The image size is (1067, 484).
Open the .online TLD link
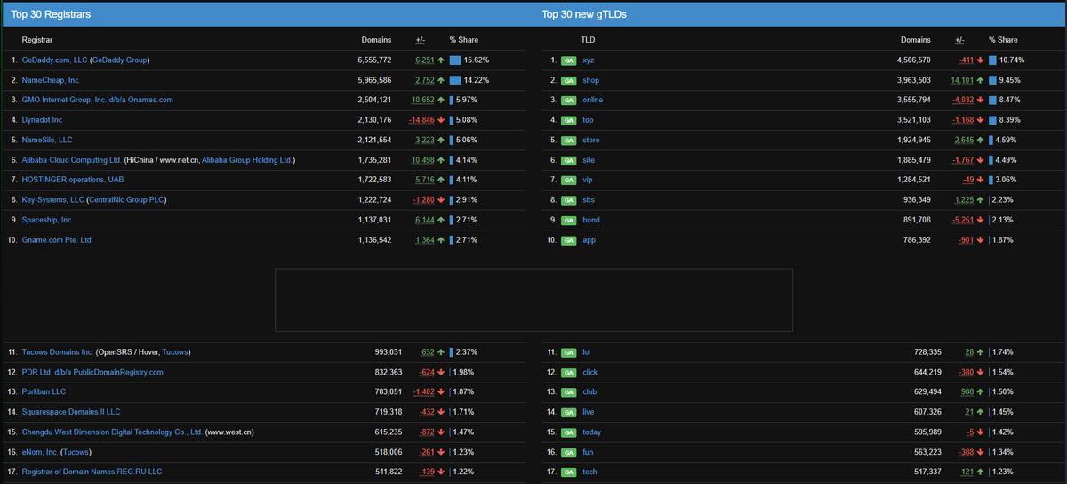pos(592,100)
